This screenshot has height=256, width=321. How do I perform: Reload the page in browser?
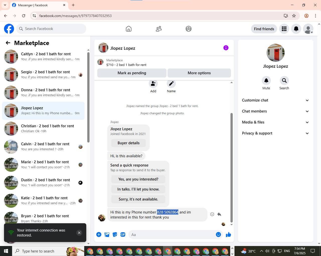tap(24, 16)
